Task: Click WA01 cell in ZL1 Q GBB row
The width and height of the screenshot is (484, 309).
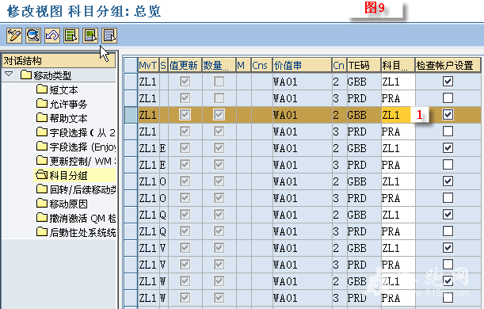Action: [x=302, y=215]
